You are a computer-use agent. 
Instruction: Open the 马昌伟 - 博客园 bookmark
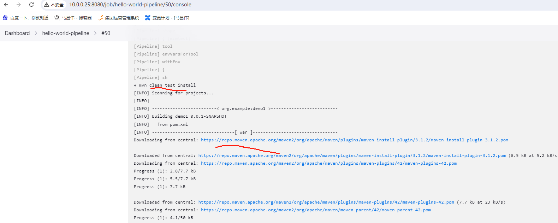tap(73, 18)
